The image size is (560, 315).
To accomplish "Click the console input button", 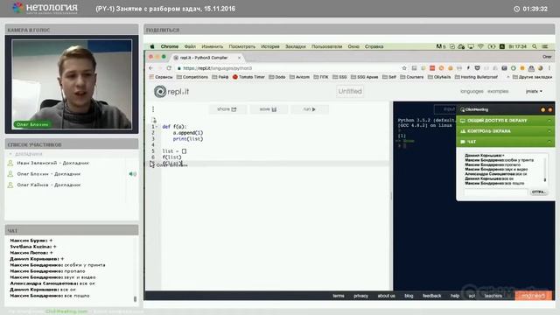I will pyautogui.click(x=445, y=109).
